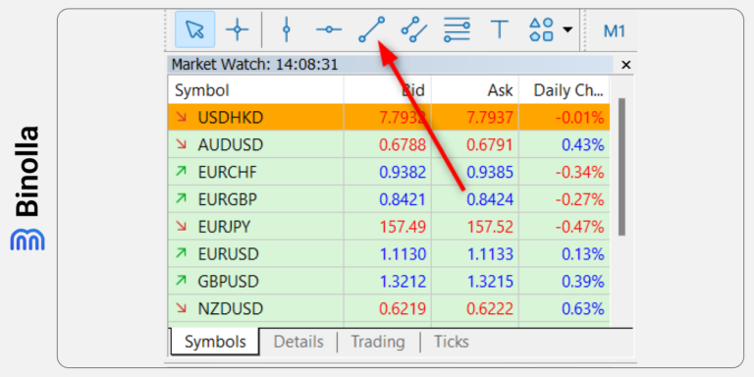The width and height of the screenshot is (754, 377).
Task: Click USDHKD down-arrow icon
Action: pyautogui.click(x=181, y=117)
